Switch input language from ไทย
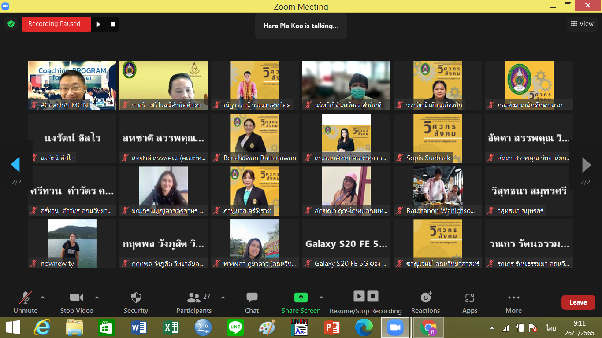Screen dimensions: 602x338 [551, 328]
